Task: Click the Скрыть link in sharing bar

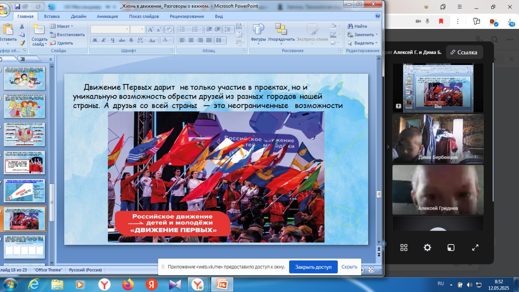Action: pos(350,267)
